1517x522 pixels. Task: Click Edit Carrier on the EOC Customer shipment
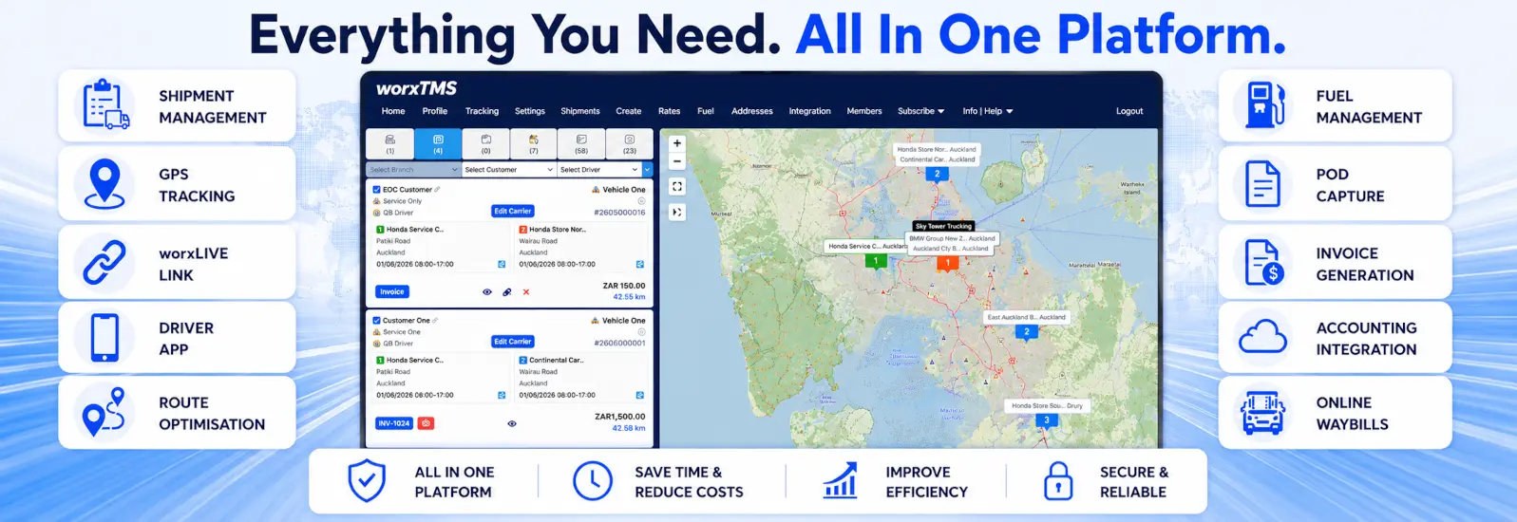click(x=513, y=211)
